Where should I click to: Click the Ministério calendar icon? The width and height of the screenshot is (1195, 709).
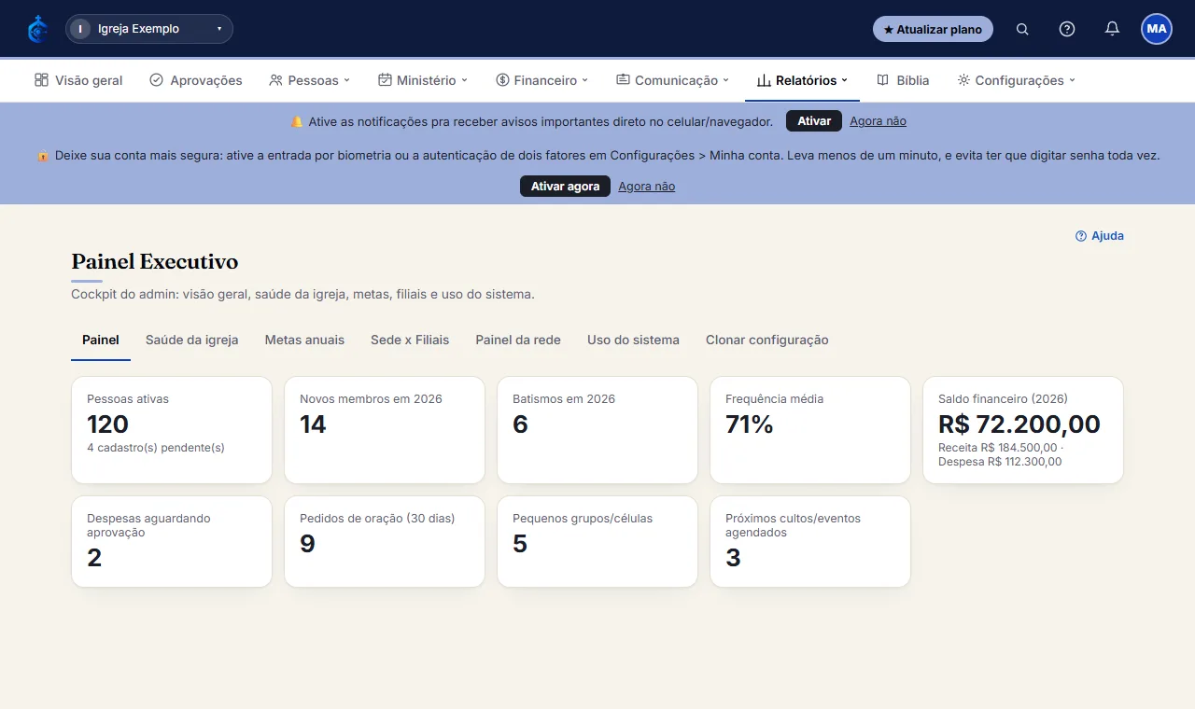385,80
